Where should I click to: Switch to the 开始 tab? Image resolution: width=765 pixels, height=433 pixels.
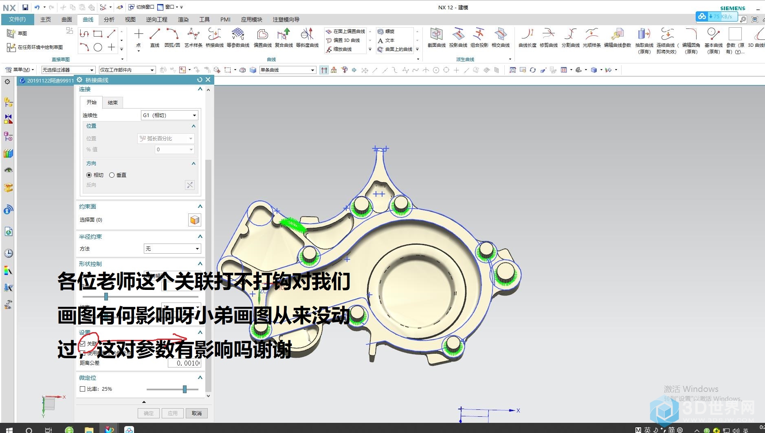91,102
